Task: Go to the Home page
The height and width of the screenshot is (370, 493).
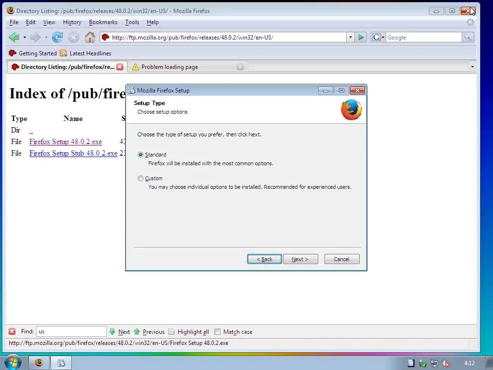Action: pyautogui.click(x=90, y=38)
